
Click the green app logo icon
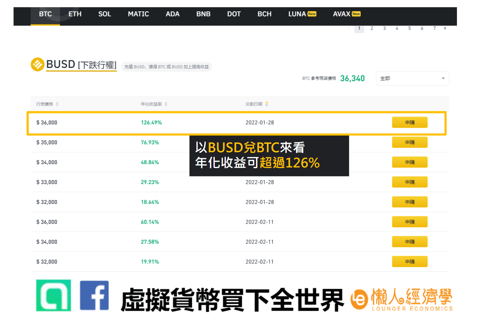click(x=53, y=295)
